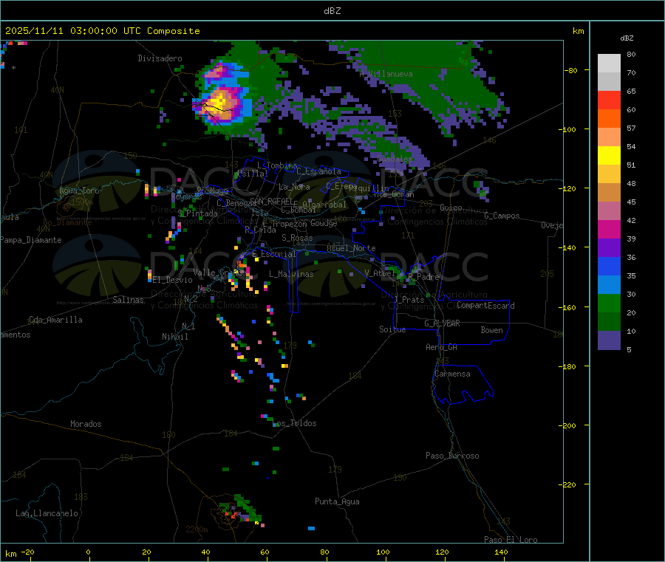
Task: Click the 'J_Prats' map label
Action: click(x=409, y=299)
